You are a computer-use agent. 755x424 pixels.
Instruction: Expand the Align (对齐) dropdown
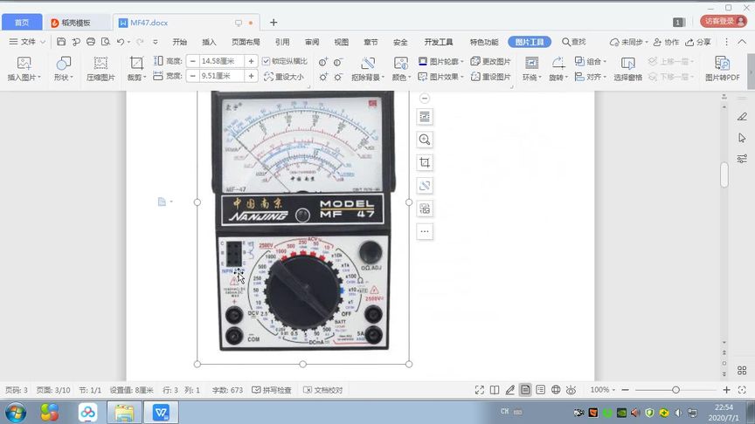coord(605,77)
